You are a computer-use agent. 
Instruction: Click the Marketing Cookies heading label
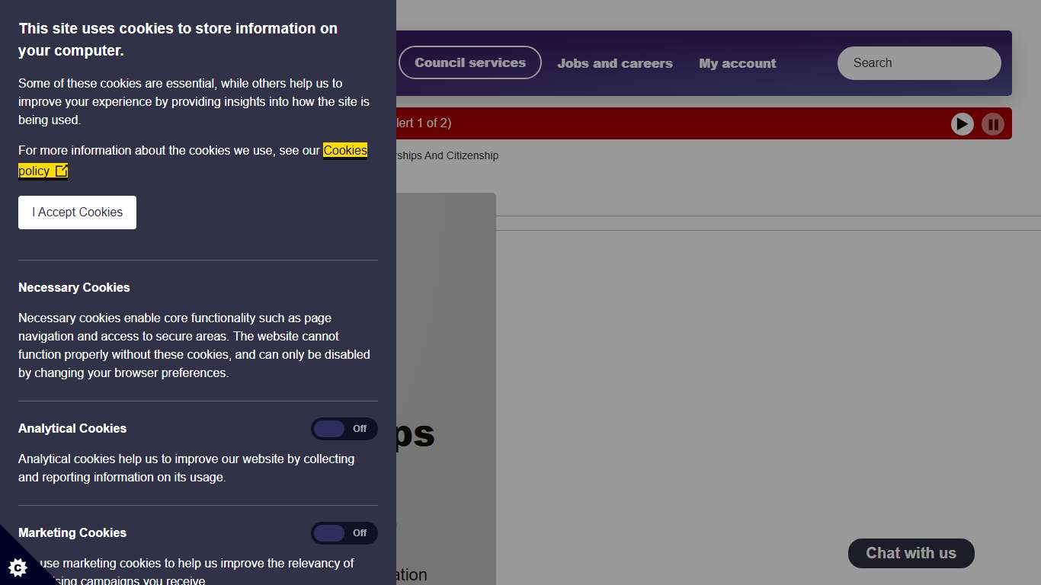tap(72, 533)
